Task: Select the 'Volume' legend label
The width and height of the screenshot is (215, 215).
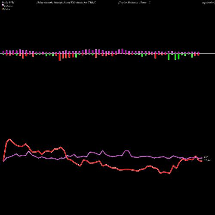Action: 8,6
